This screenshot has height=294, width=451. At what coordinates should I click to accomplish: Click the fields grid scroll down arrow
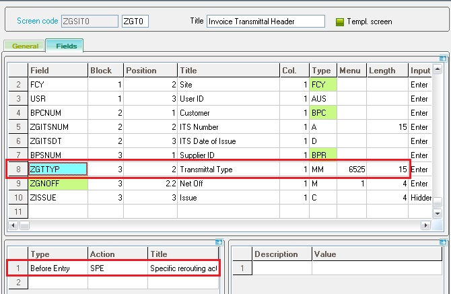pos(437,213)
